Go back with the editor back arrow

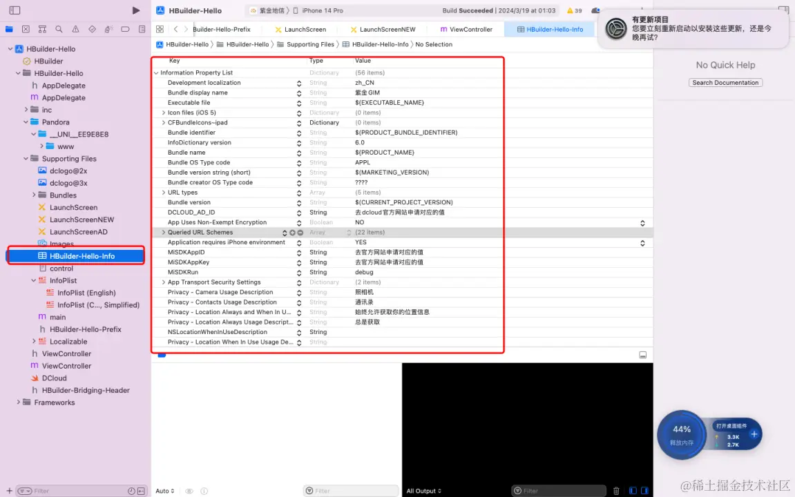(175, 30)
